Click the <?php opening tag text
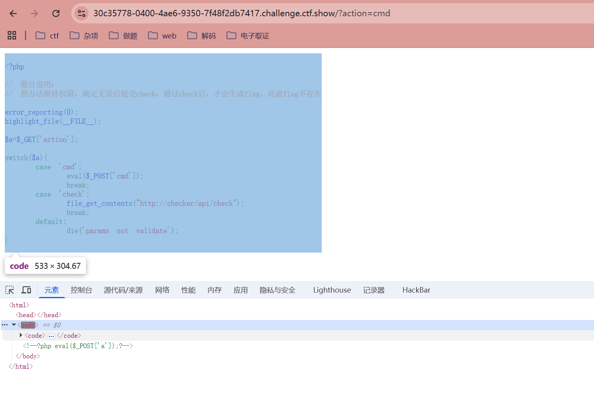This screenshot has height=406, width=594. [15, 67]
